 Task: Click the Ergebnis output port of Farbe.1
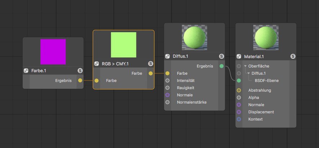click(x=80, y=80)
